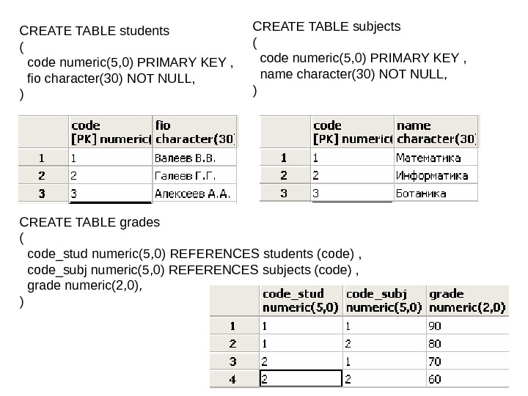Click the Алексеев А.А. cell

click(194, 194)
